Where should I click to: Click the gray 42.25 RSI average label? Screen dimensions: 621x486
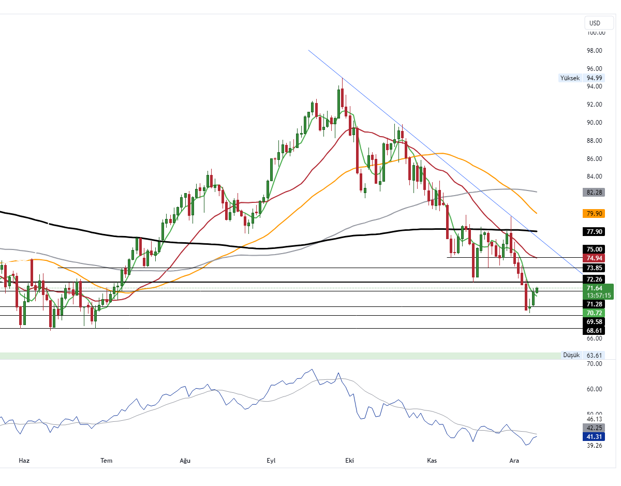click(593, 428)
